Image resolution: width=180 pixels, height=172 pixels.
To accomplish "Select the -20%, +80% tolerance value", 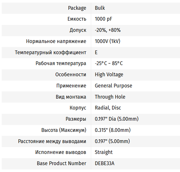I will pos(107,30).
